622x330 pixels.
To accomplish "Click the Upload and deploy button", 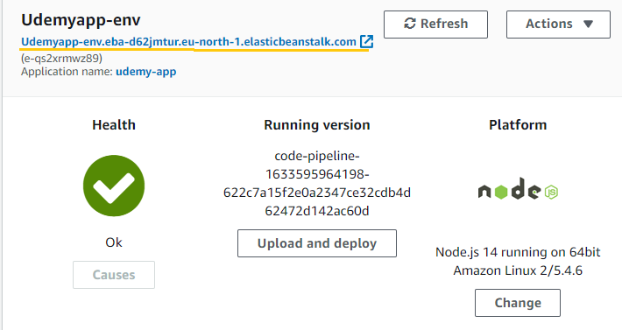I will (x=317, y=243).
